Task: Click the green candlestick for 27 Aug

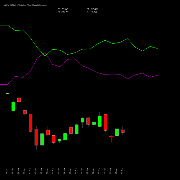Action: point(117,132)
